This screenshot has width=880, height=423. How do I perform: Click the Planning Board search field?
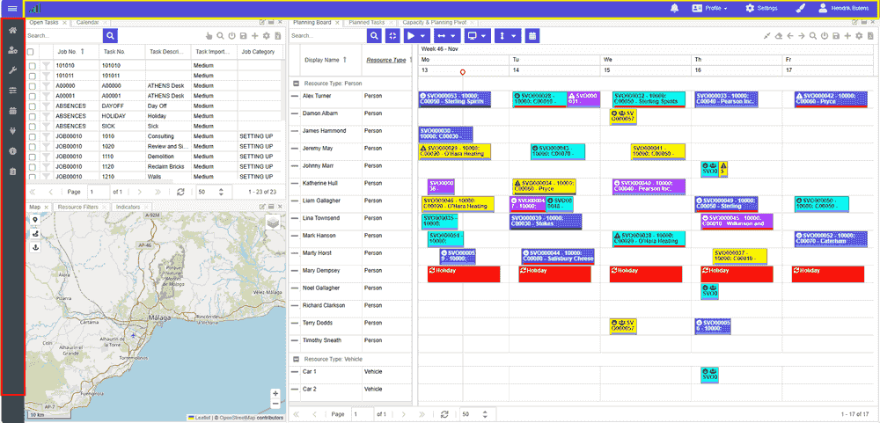327,35
